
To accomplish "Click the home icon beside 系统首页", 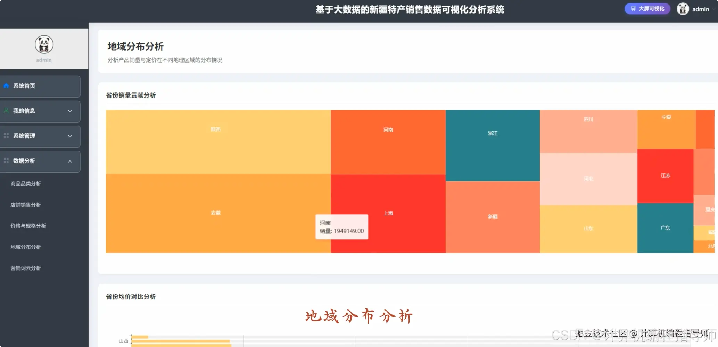I will [x=6, y=86].
